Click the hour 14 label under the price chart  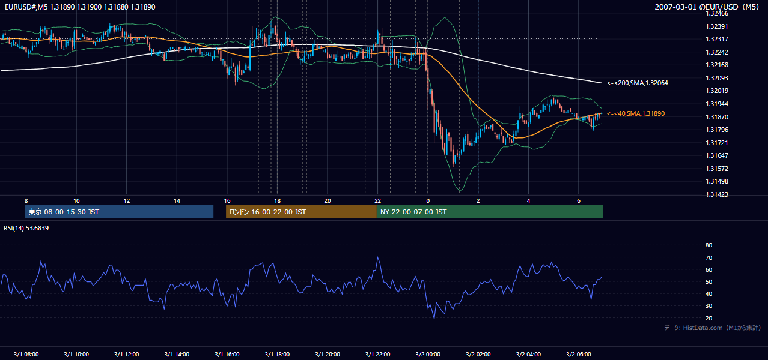[x=177, y=200]
